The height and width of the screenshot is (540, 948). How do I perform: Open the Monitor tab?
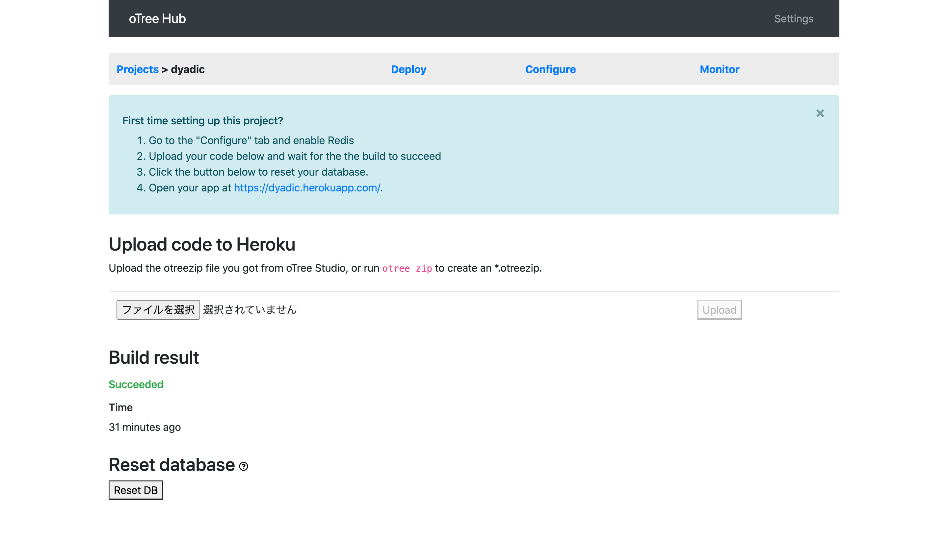[x=719, y=69]
